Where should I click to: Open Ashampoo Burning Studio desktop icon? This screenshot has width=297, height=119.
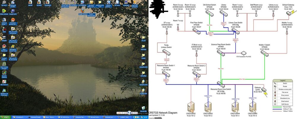(x=13, y=22)
